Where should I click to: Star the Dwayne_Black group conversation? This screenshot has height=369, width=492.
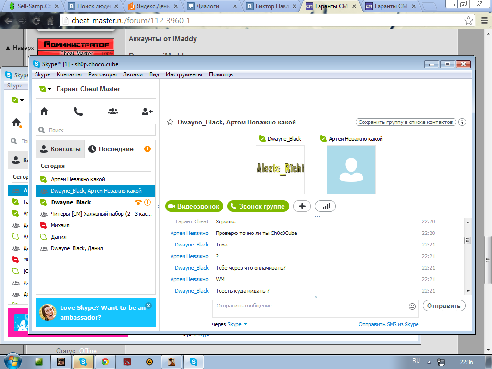pos(170,122)
